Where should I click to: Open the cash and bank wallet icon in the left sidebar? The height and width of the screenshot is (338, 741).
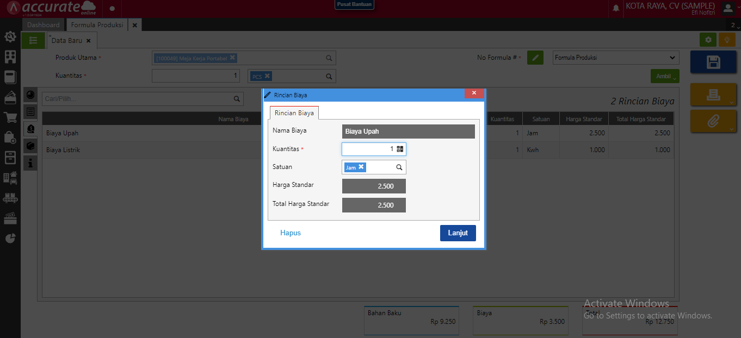(x=10, y=97)
